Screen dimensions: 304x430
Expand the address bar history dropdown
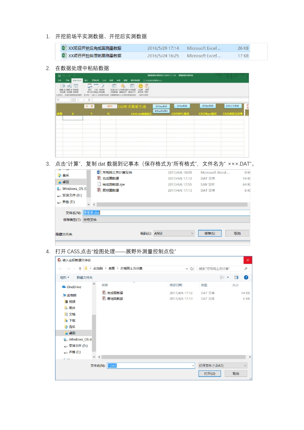[x=187, y=269]
